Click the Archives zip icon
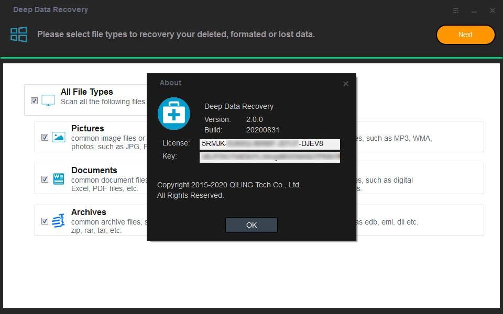The image size is (503, 314). [x=58, y=221]
